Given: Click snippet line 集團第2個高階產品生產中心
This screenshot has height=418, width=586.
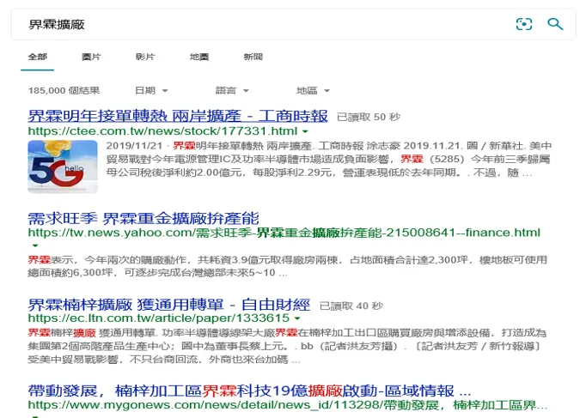Looking at the screenshot, I should pos(284,347).
